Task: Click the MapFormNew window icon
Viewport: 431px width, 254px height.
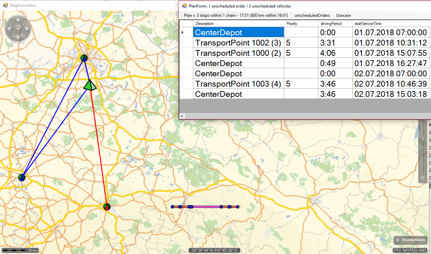Action: click(5, 5)
